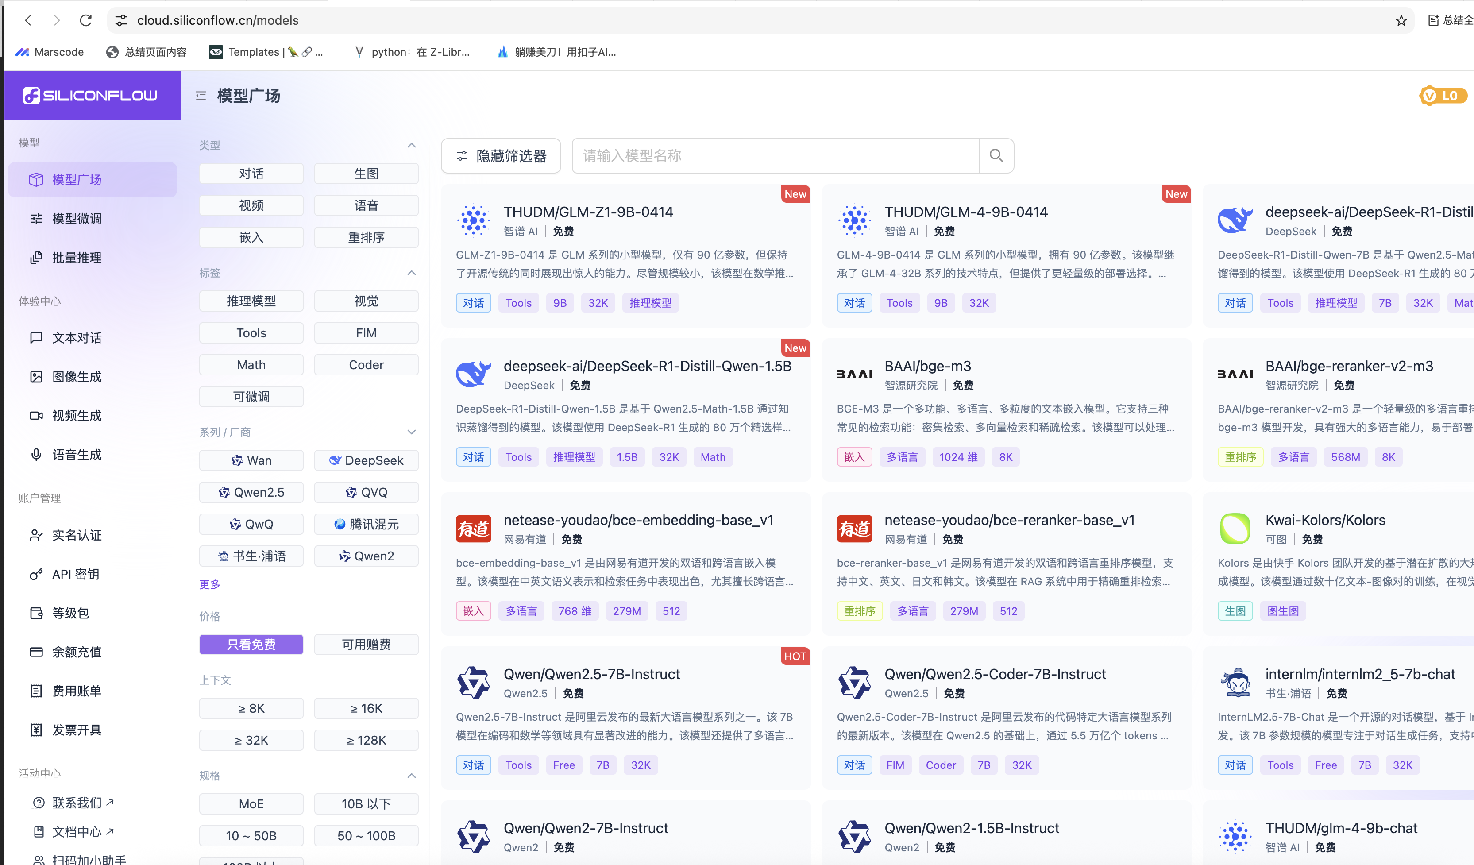Click the 隐藏筛选器 button
The width and height of the screenshot is (1474, 865).
501,155
